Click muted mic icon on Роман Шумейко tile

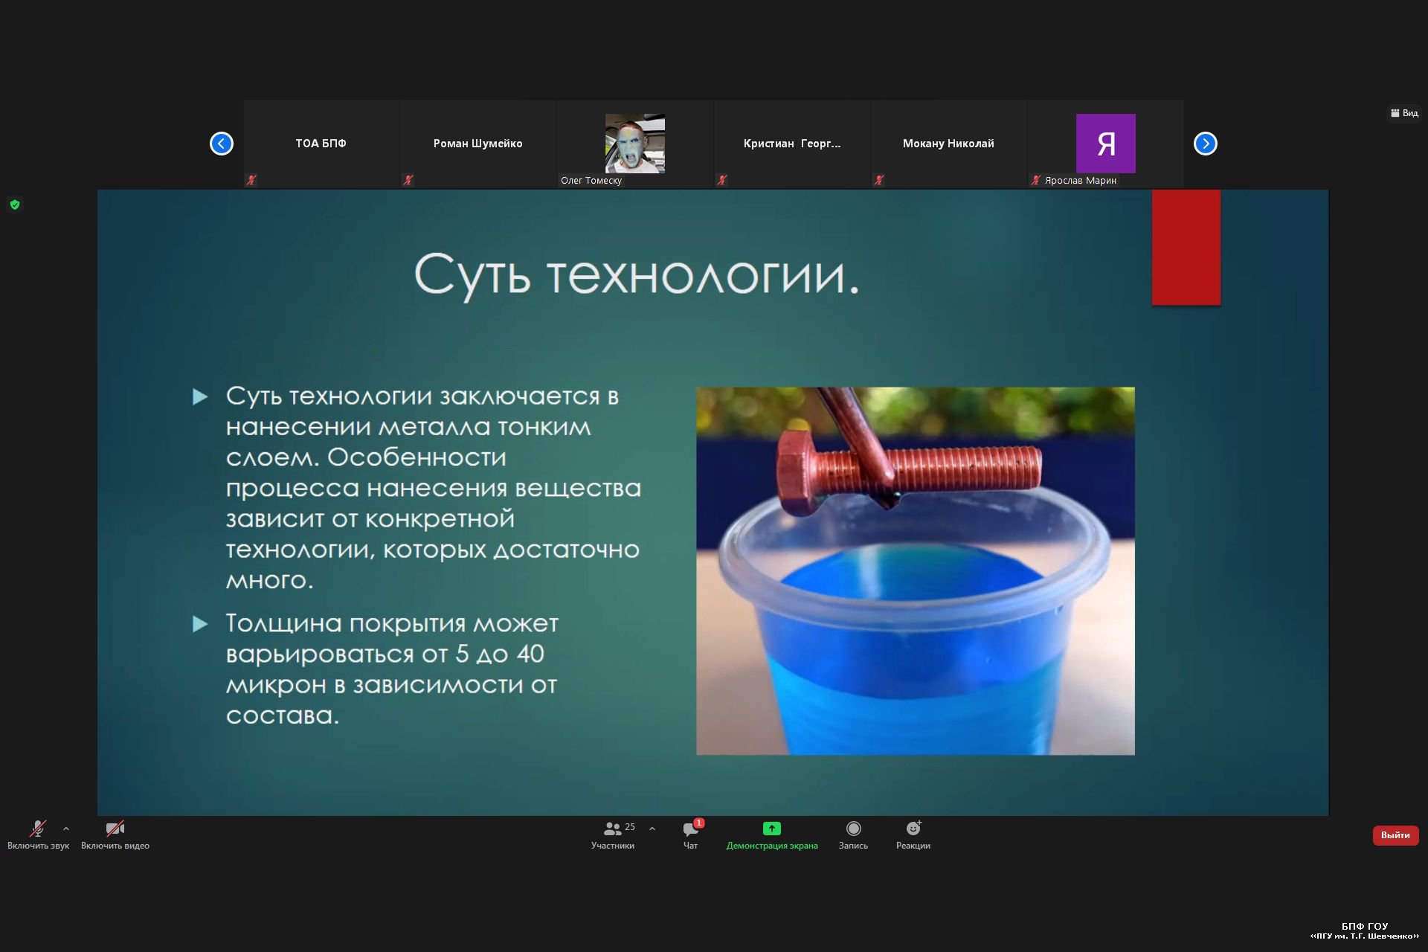[408, 180]
